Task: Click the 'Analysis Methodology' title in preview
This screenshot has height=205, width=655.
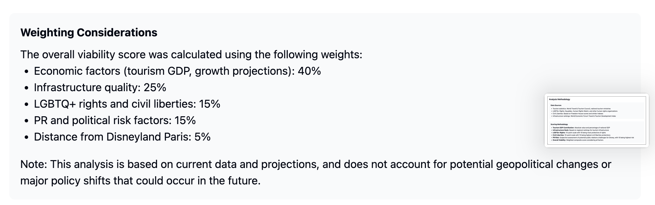Action: tap(559, 99)
